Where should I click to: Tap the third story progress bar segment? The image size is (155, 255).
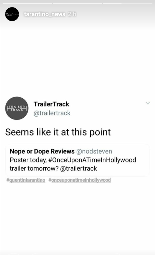tap(128, 3)
